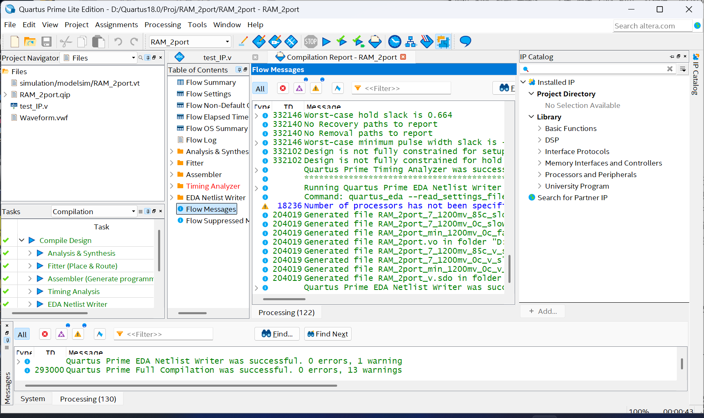Click the Undo arrow icon
Screen dimensions: 704x418
coord(118,42)
